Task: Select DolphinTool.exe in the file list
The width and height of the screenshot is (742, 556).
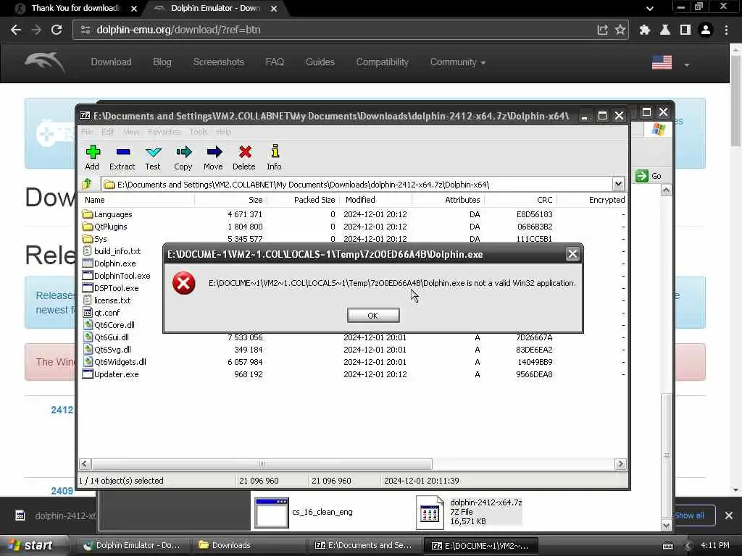Action: point(117,276)
